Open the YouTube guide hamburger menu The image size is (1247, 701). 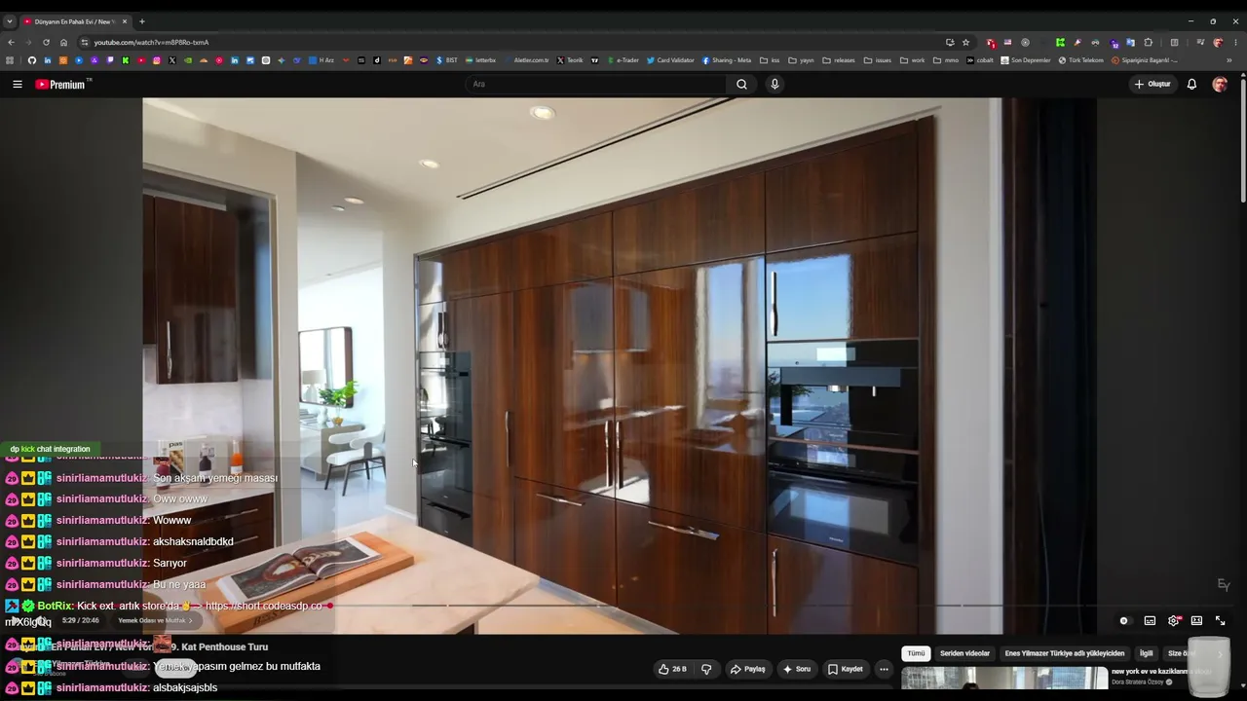pos(18,84)
